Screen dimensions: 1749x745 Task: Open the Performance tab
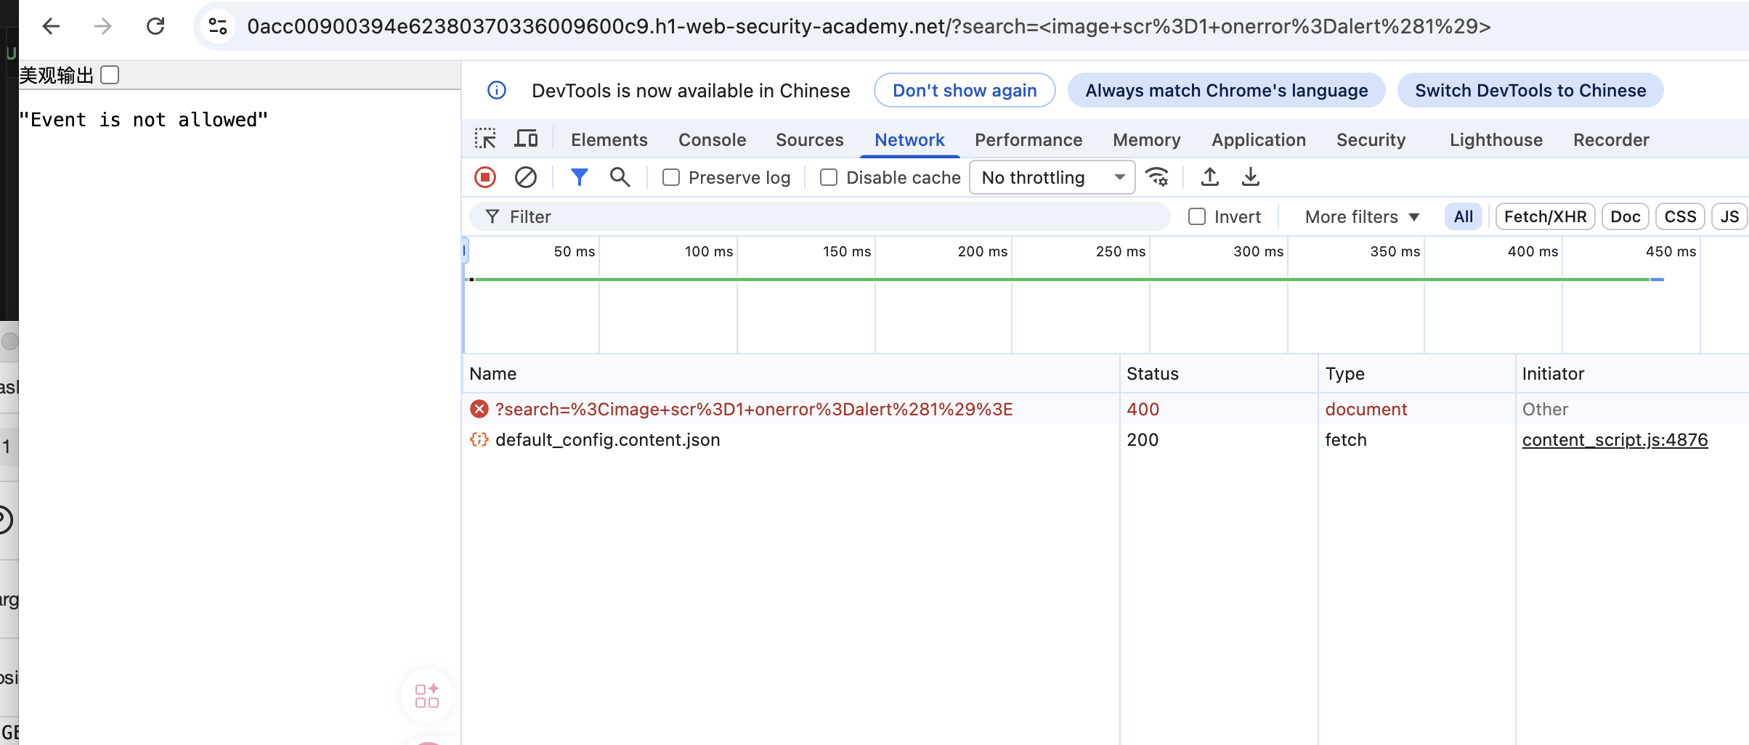(1028, 139)
